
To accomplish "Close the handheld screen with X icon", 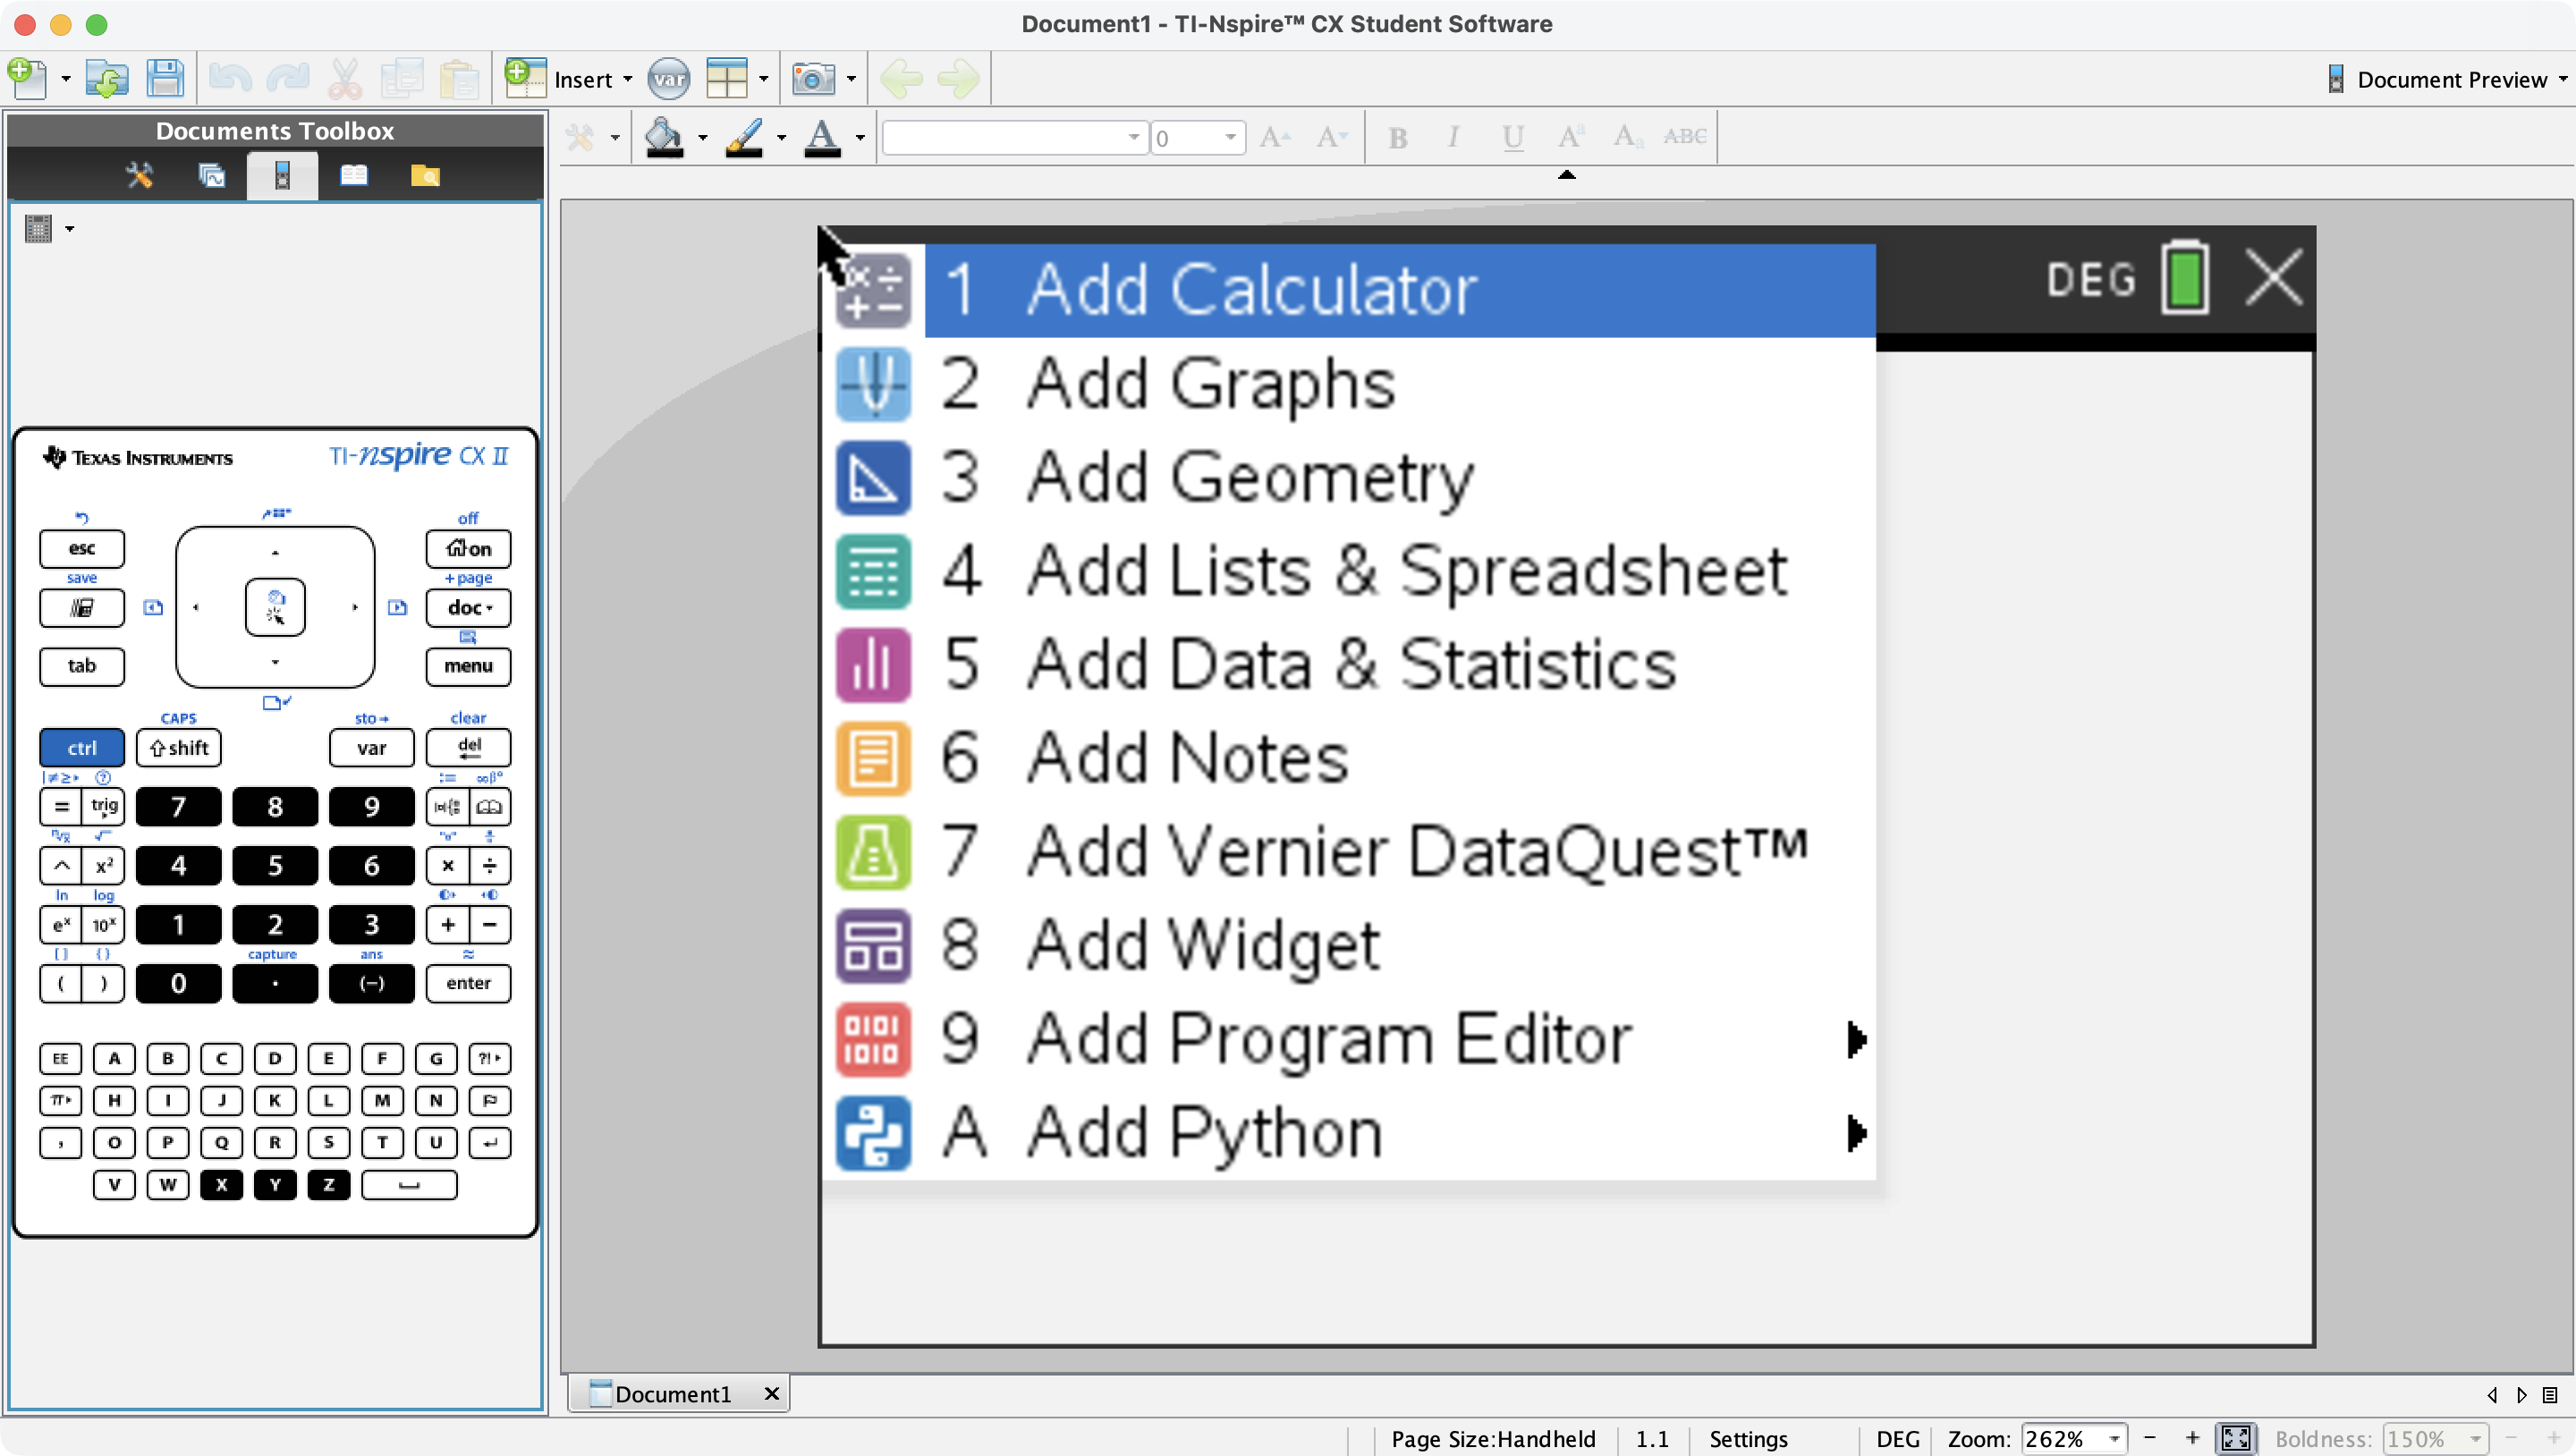I will click(x=2274, y=277).
